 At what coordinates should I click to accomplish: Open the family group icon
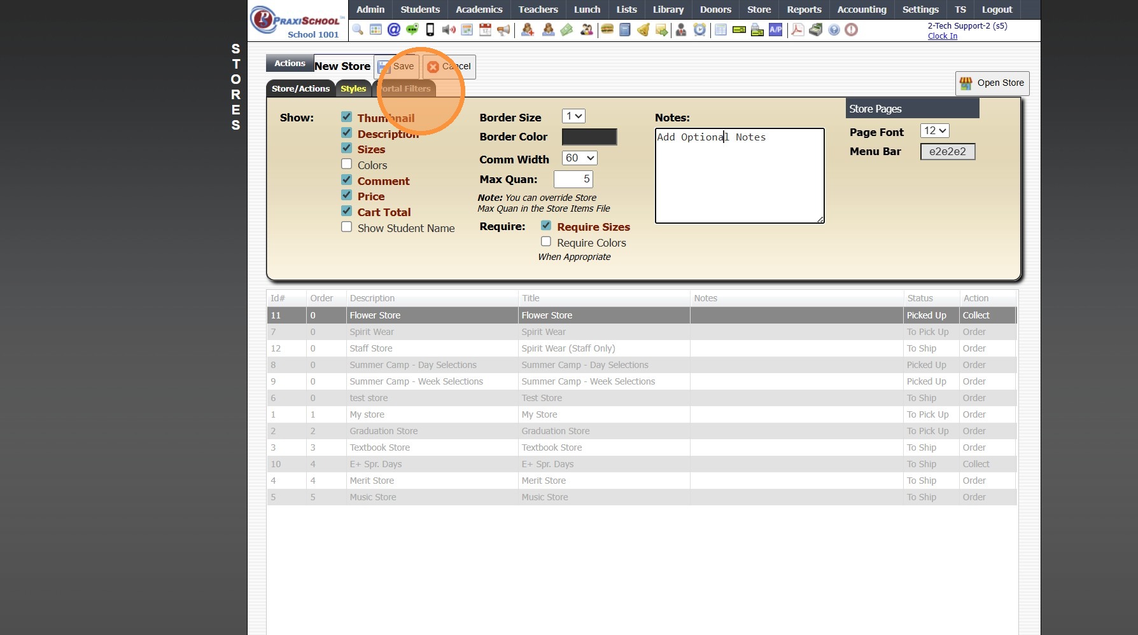pos(587,29)
